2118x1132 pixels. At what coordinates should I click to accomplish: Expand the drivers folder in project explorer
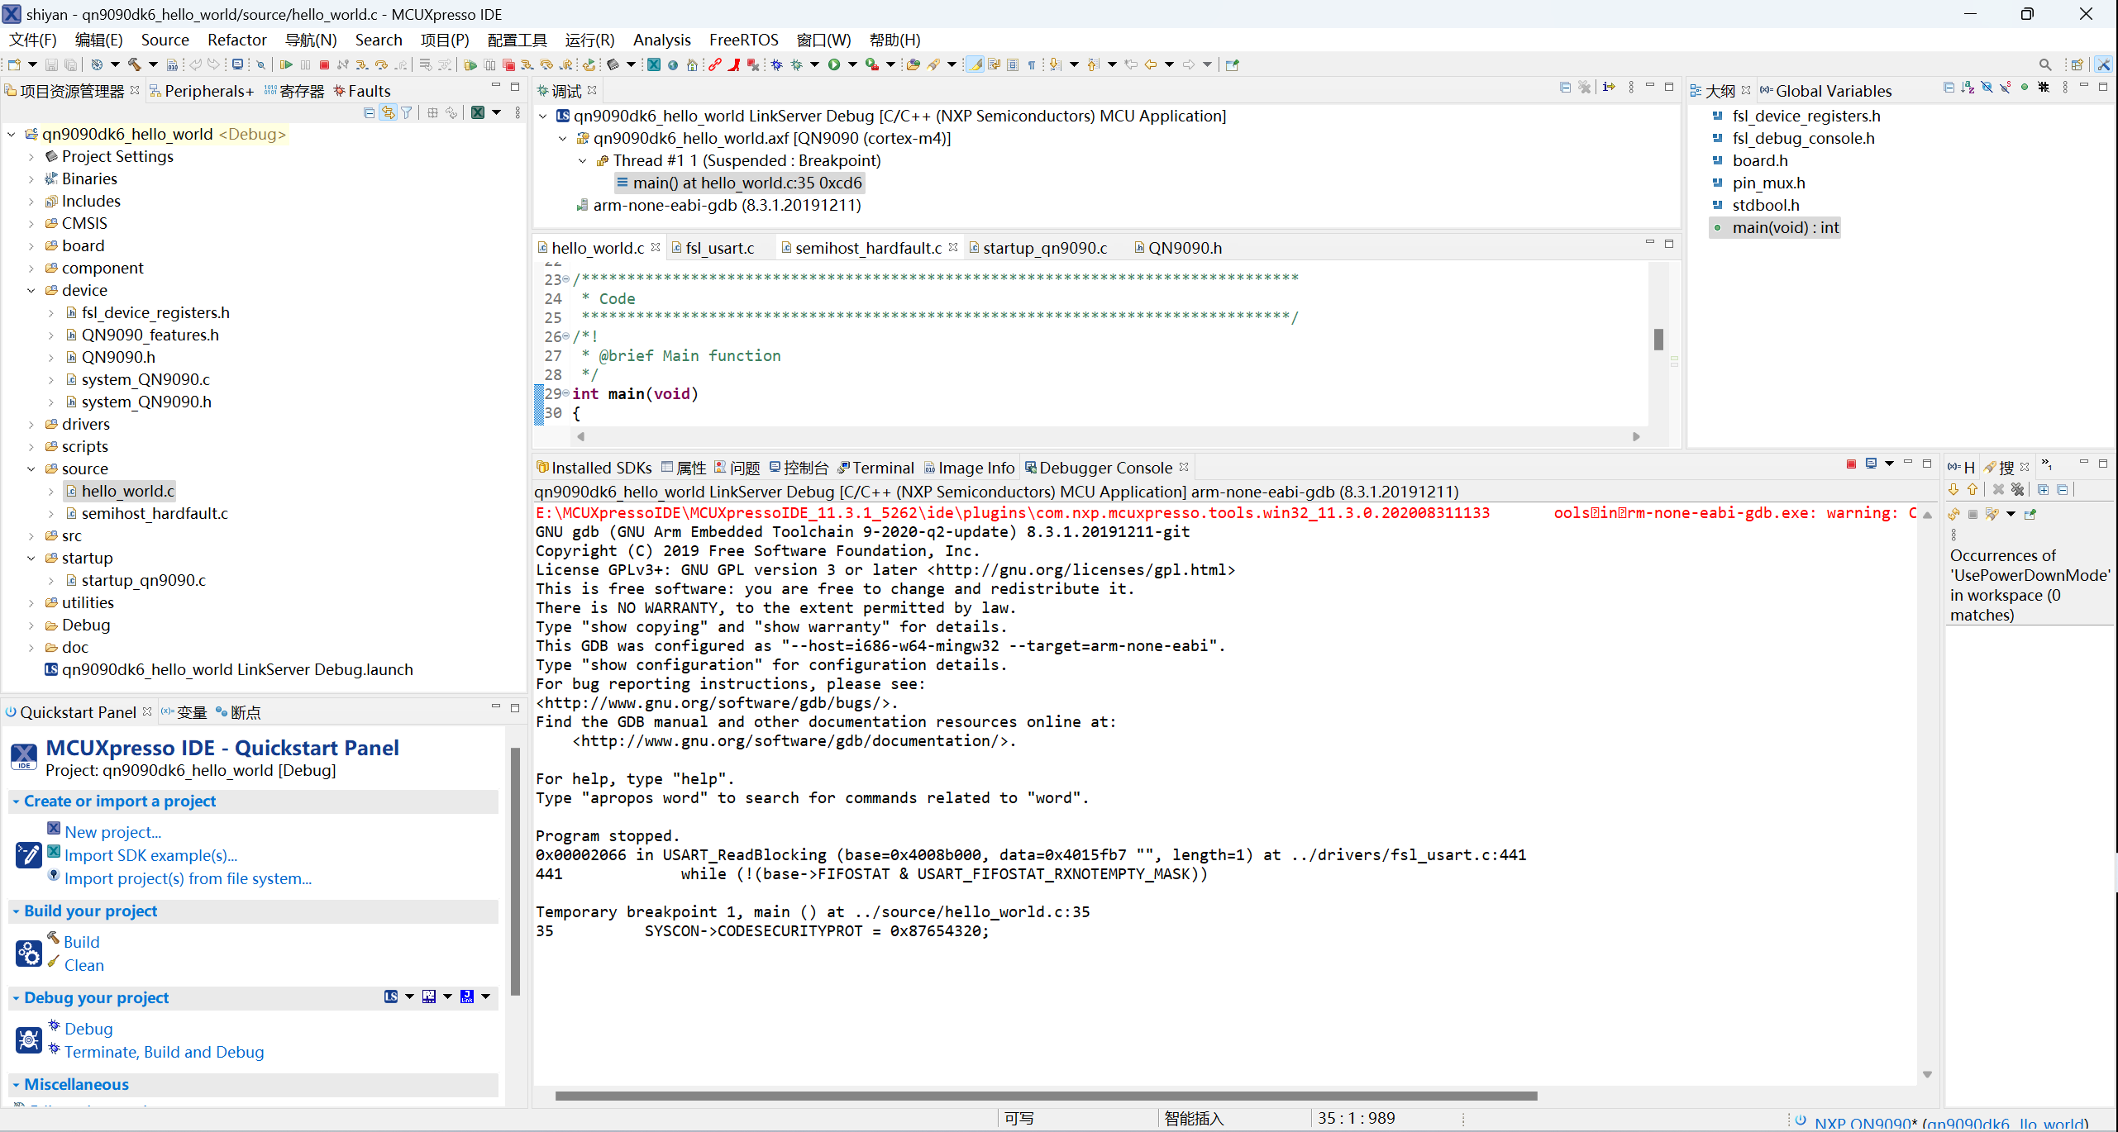tap(31, 424)
